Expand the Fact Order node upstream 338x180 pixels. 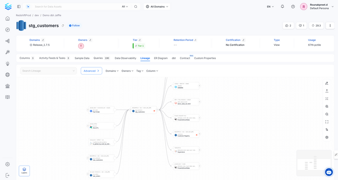click(x=88, y=110)
